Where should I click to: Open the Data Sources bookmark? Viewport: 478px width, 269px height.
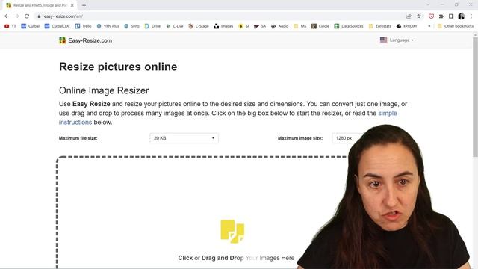tap(349, 26)
